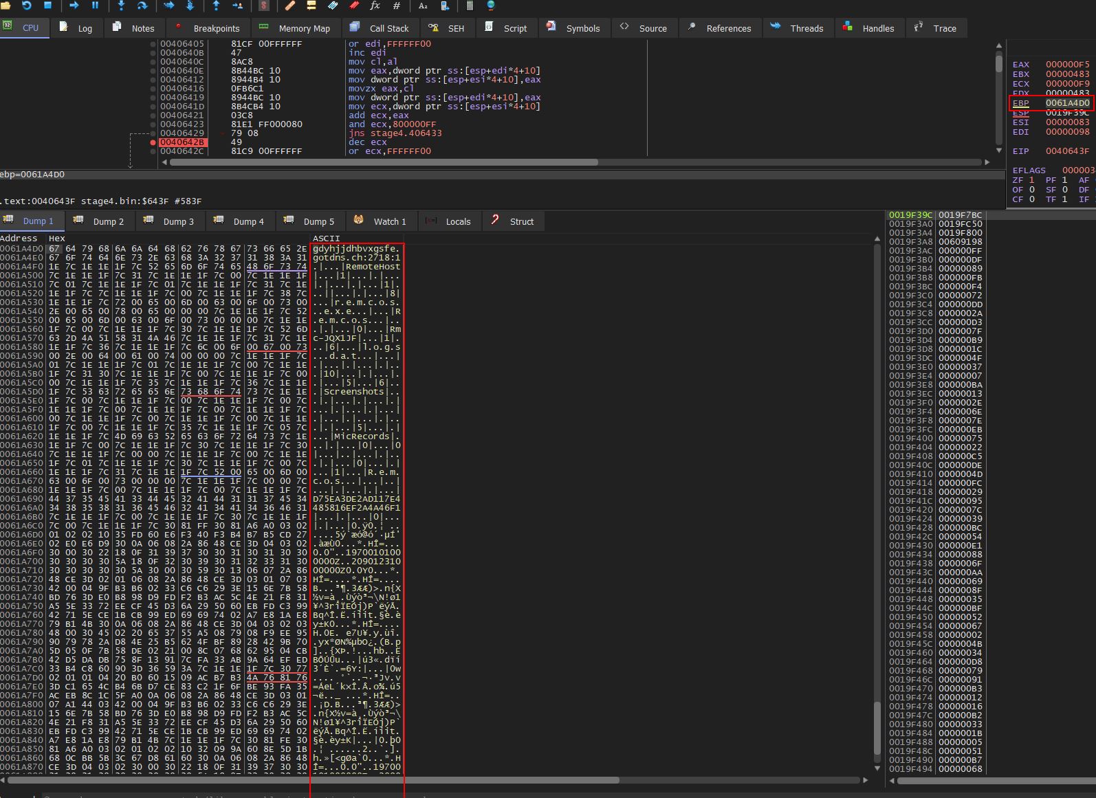Open the Call Stack tab
This screenshot has width=1096, height=798.
click(380, 28)
